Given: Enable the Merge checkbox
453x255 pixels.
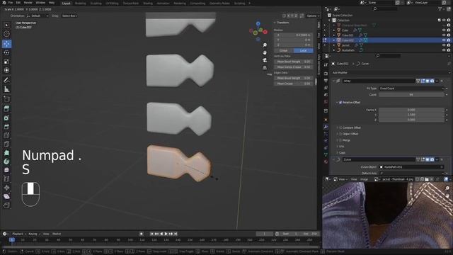Looking at the screenshot, I should click(340, 140).
